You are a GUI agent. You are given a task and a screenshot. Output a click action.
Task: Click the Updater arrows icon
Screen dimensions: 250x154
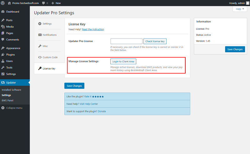[3, 83]
